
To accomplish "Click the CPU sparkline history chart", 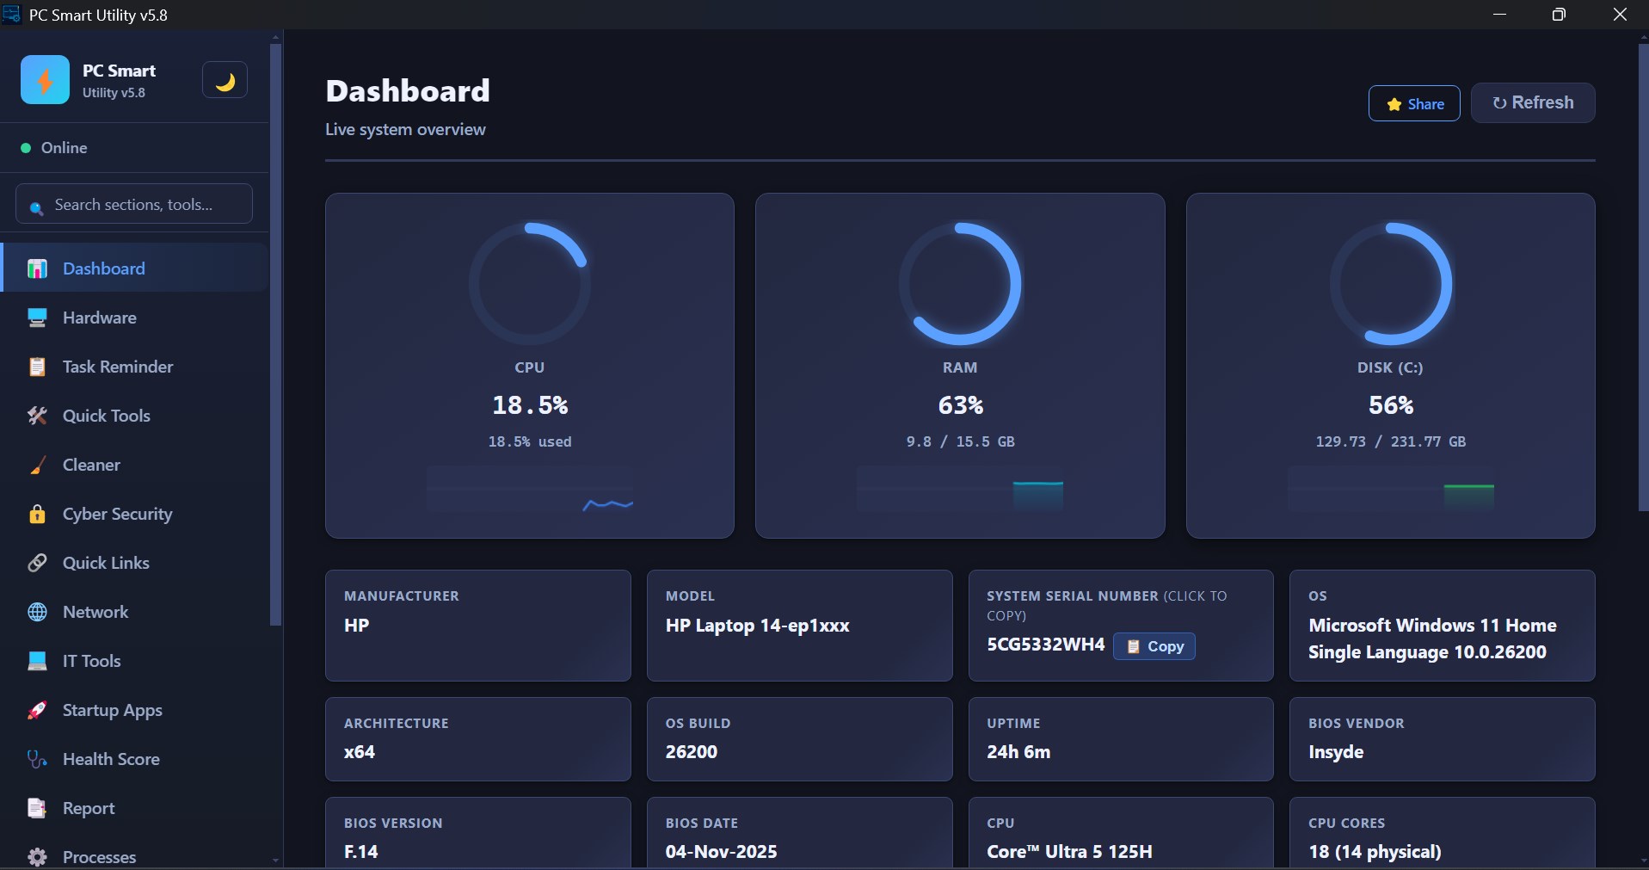I will tap(530, 490).
